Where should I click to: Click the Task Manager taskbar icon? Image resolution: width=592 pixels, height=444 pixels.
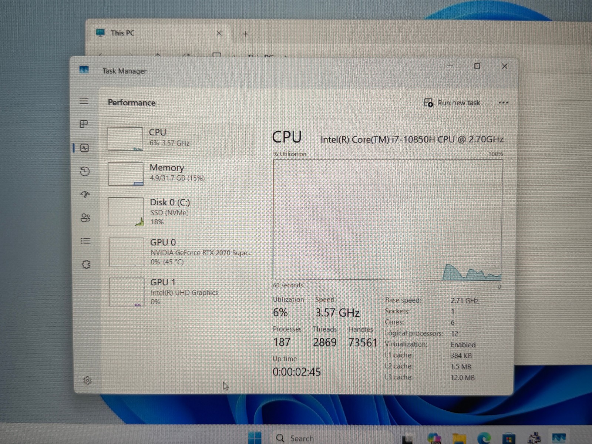[x=559, y=438]
